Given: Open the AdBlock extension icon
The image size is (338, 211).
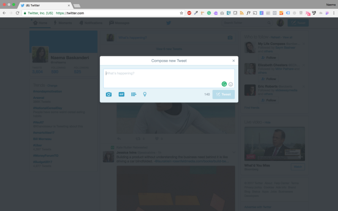Looking at the screenshot, I should (x=189, y=13).
